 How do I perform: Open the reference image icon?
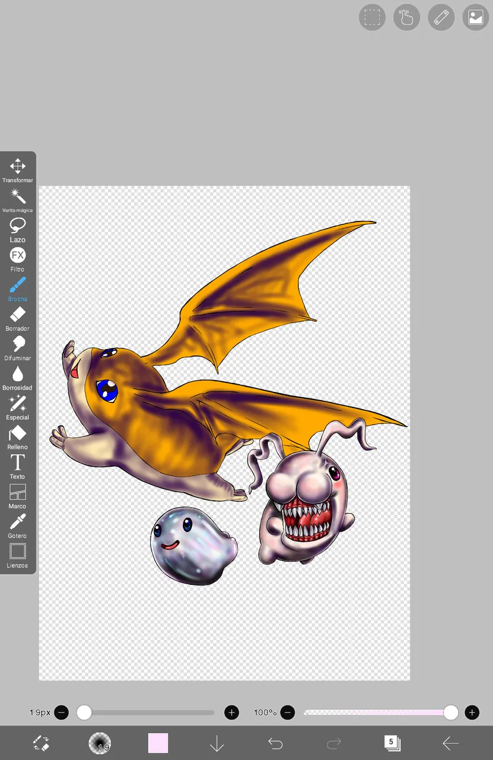475,17
